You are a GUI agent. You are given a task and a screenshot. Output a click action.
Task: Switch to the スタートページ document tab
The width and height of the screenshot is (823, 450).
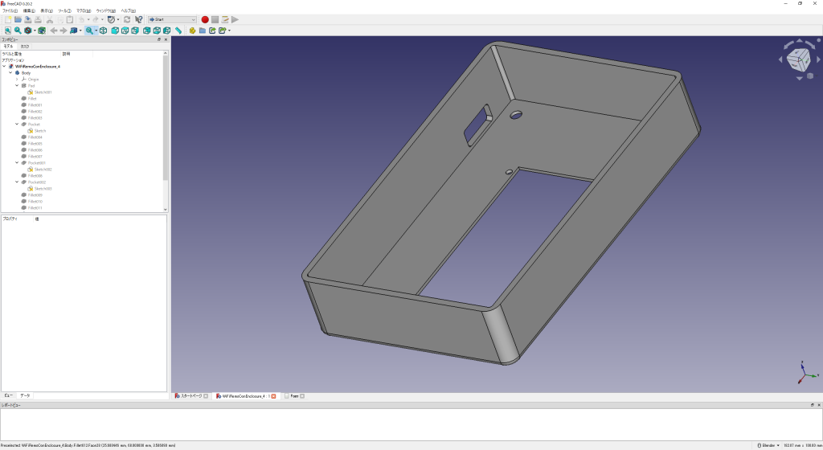click(190, 396)
